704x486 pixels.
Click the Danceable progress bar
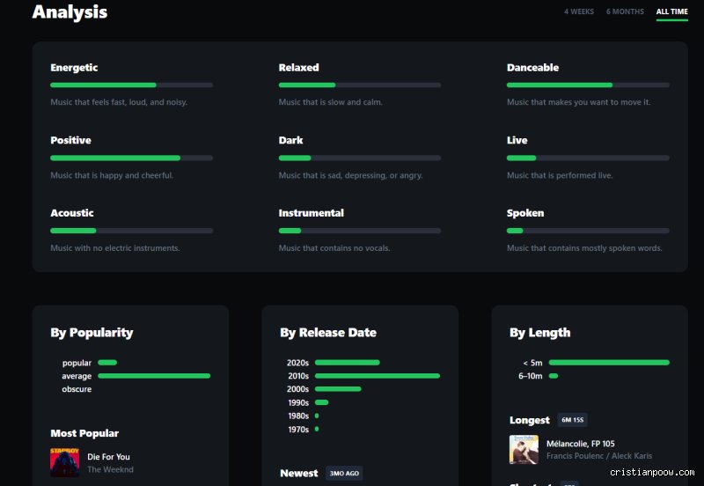(588, 85)
